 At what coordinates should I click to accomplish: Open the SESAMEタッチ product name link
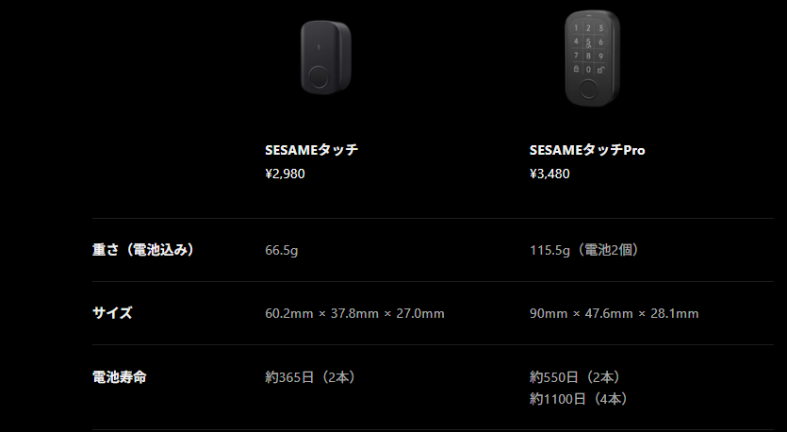click(x=311, y=150)
